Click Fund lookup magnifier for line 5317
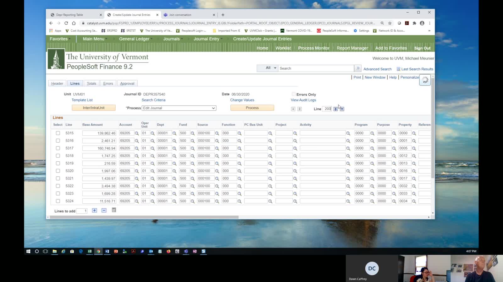This screenshot has width=503, height=282. (193, 148)
